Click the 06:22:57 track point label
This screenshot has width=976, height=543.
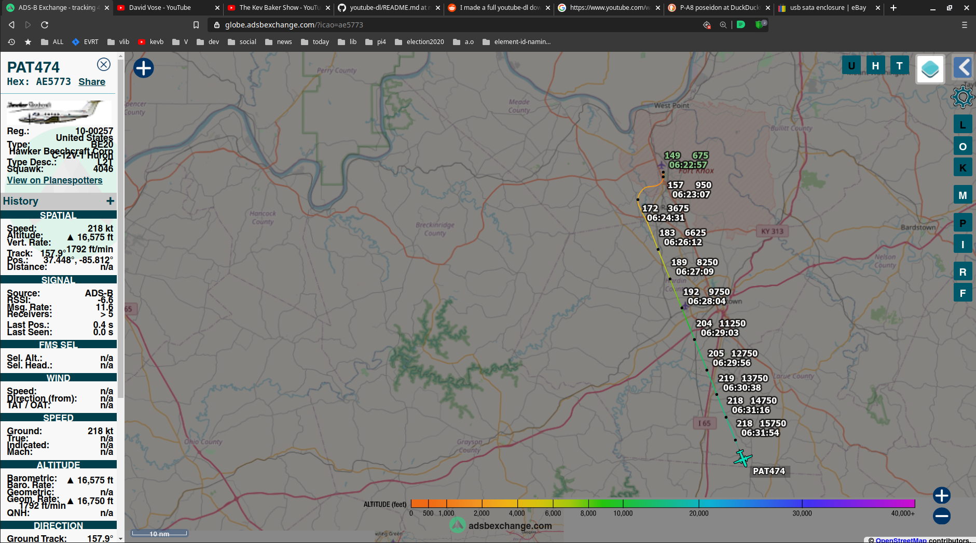pyautogui.click(x=688, y=165)
